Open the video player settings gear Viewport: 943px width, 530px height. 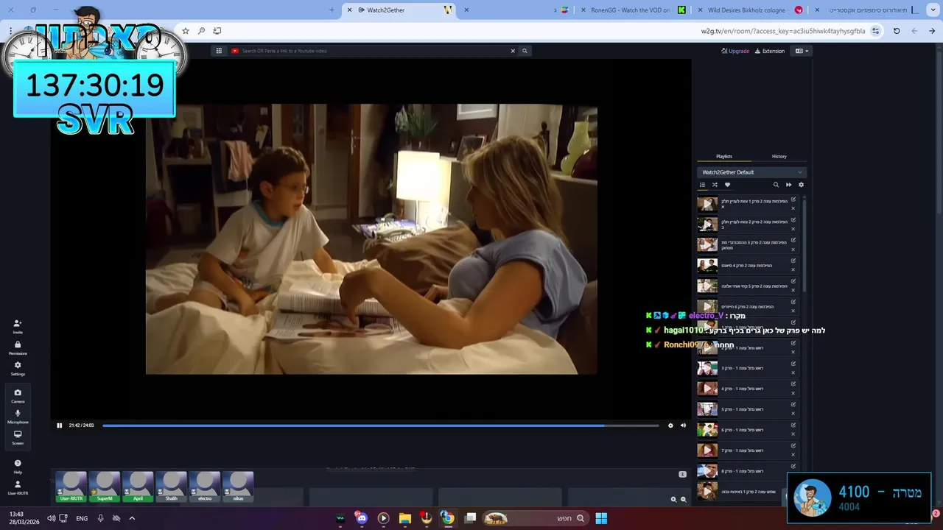[670, 425]
